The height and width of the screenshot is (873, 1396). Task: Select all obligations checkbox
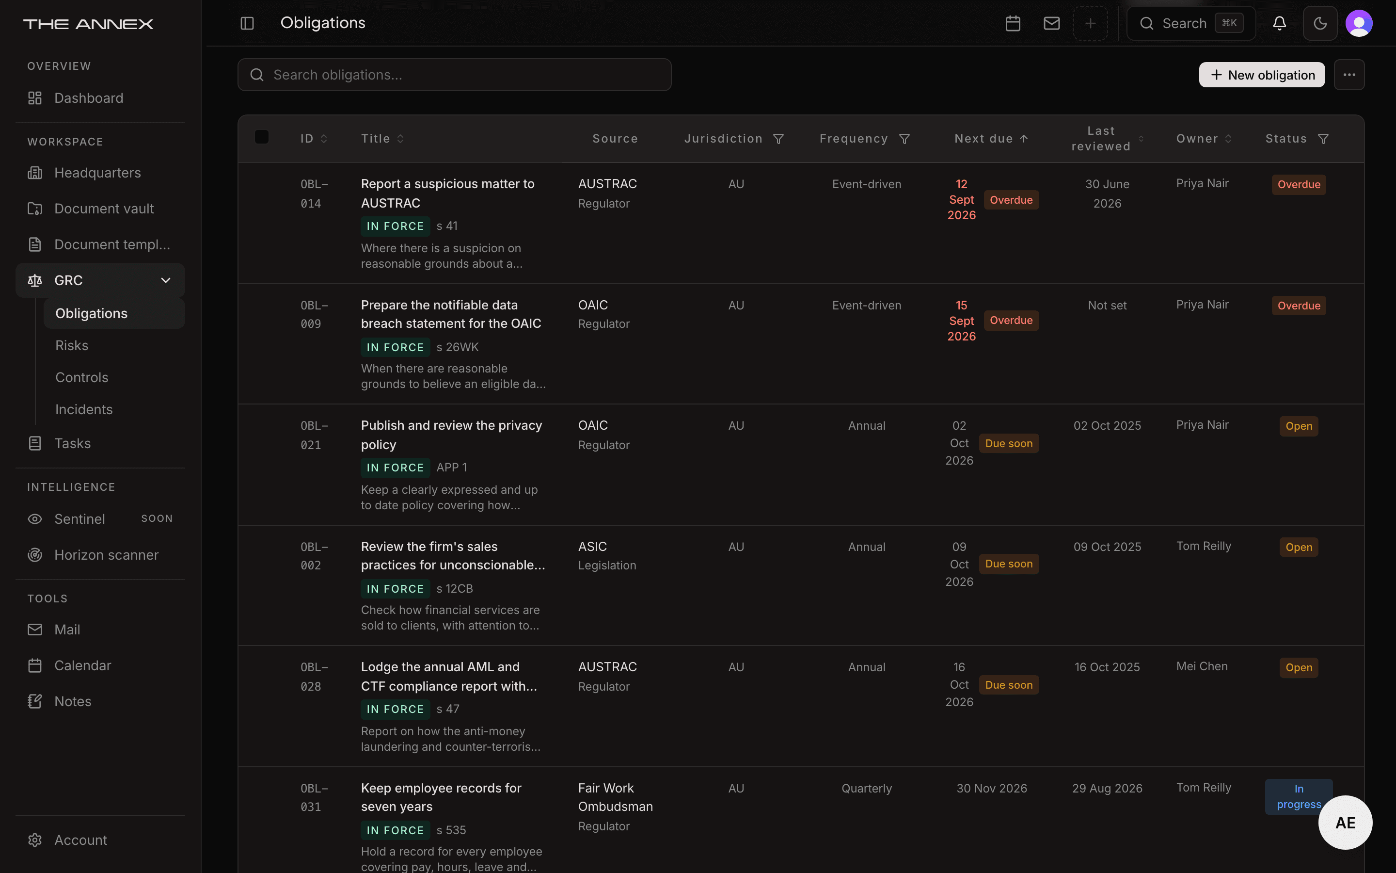click(x=261, y=137)
